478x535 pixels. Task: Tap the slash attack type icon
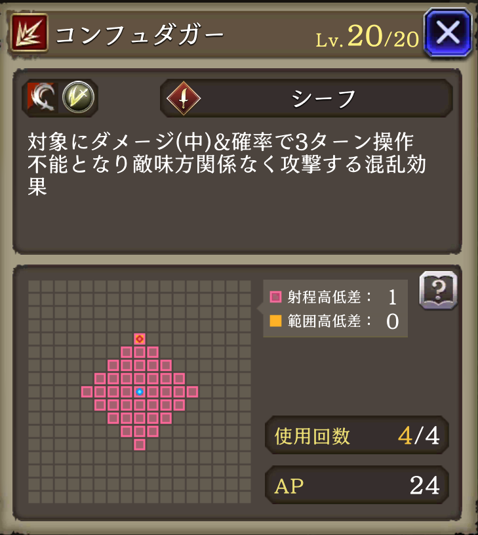pyautogui.click(x=42, y=98)
